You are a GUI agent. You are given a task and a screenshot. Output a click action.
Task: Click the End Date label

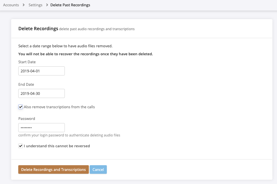pos(26,84)
